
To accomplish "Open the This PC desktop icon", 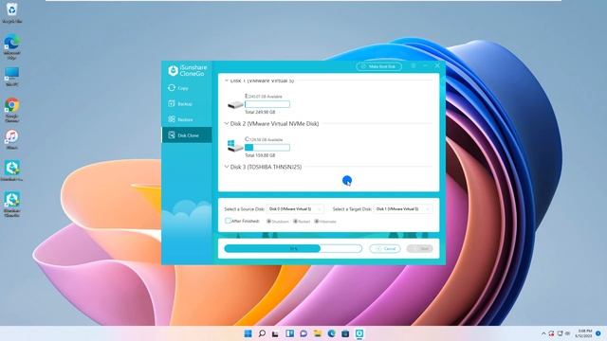I will [12, 77].
